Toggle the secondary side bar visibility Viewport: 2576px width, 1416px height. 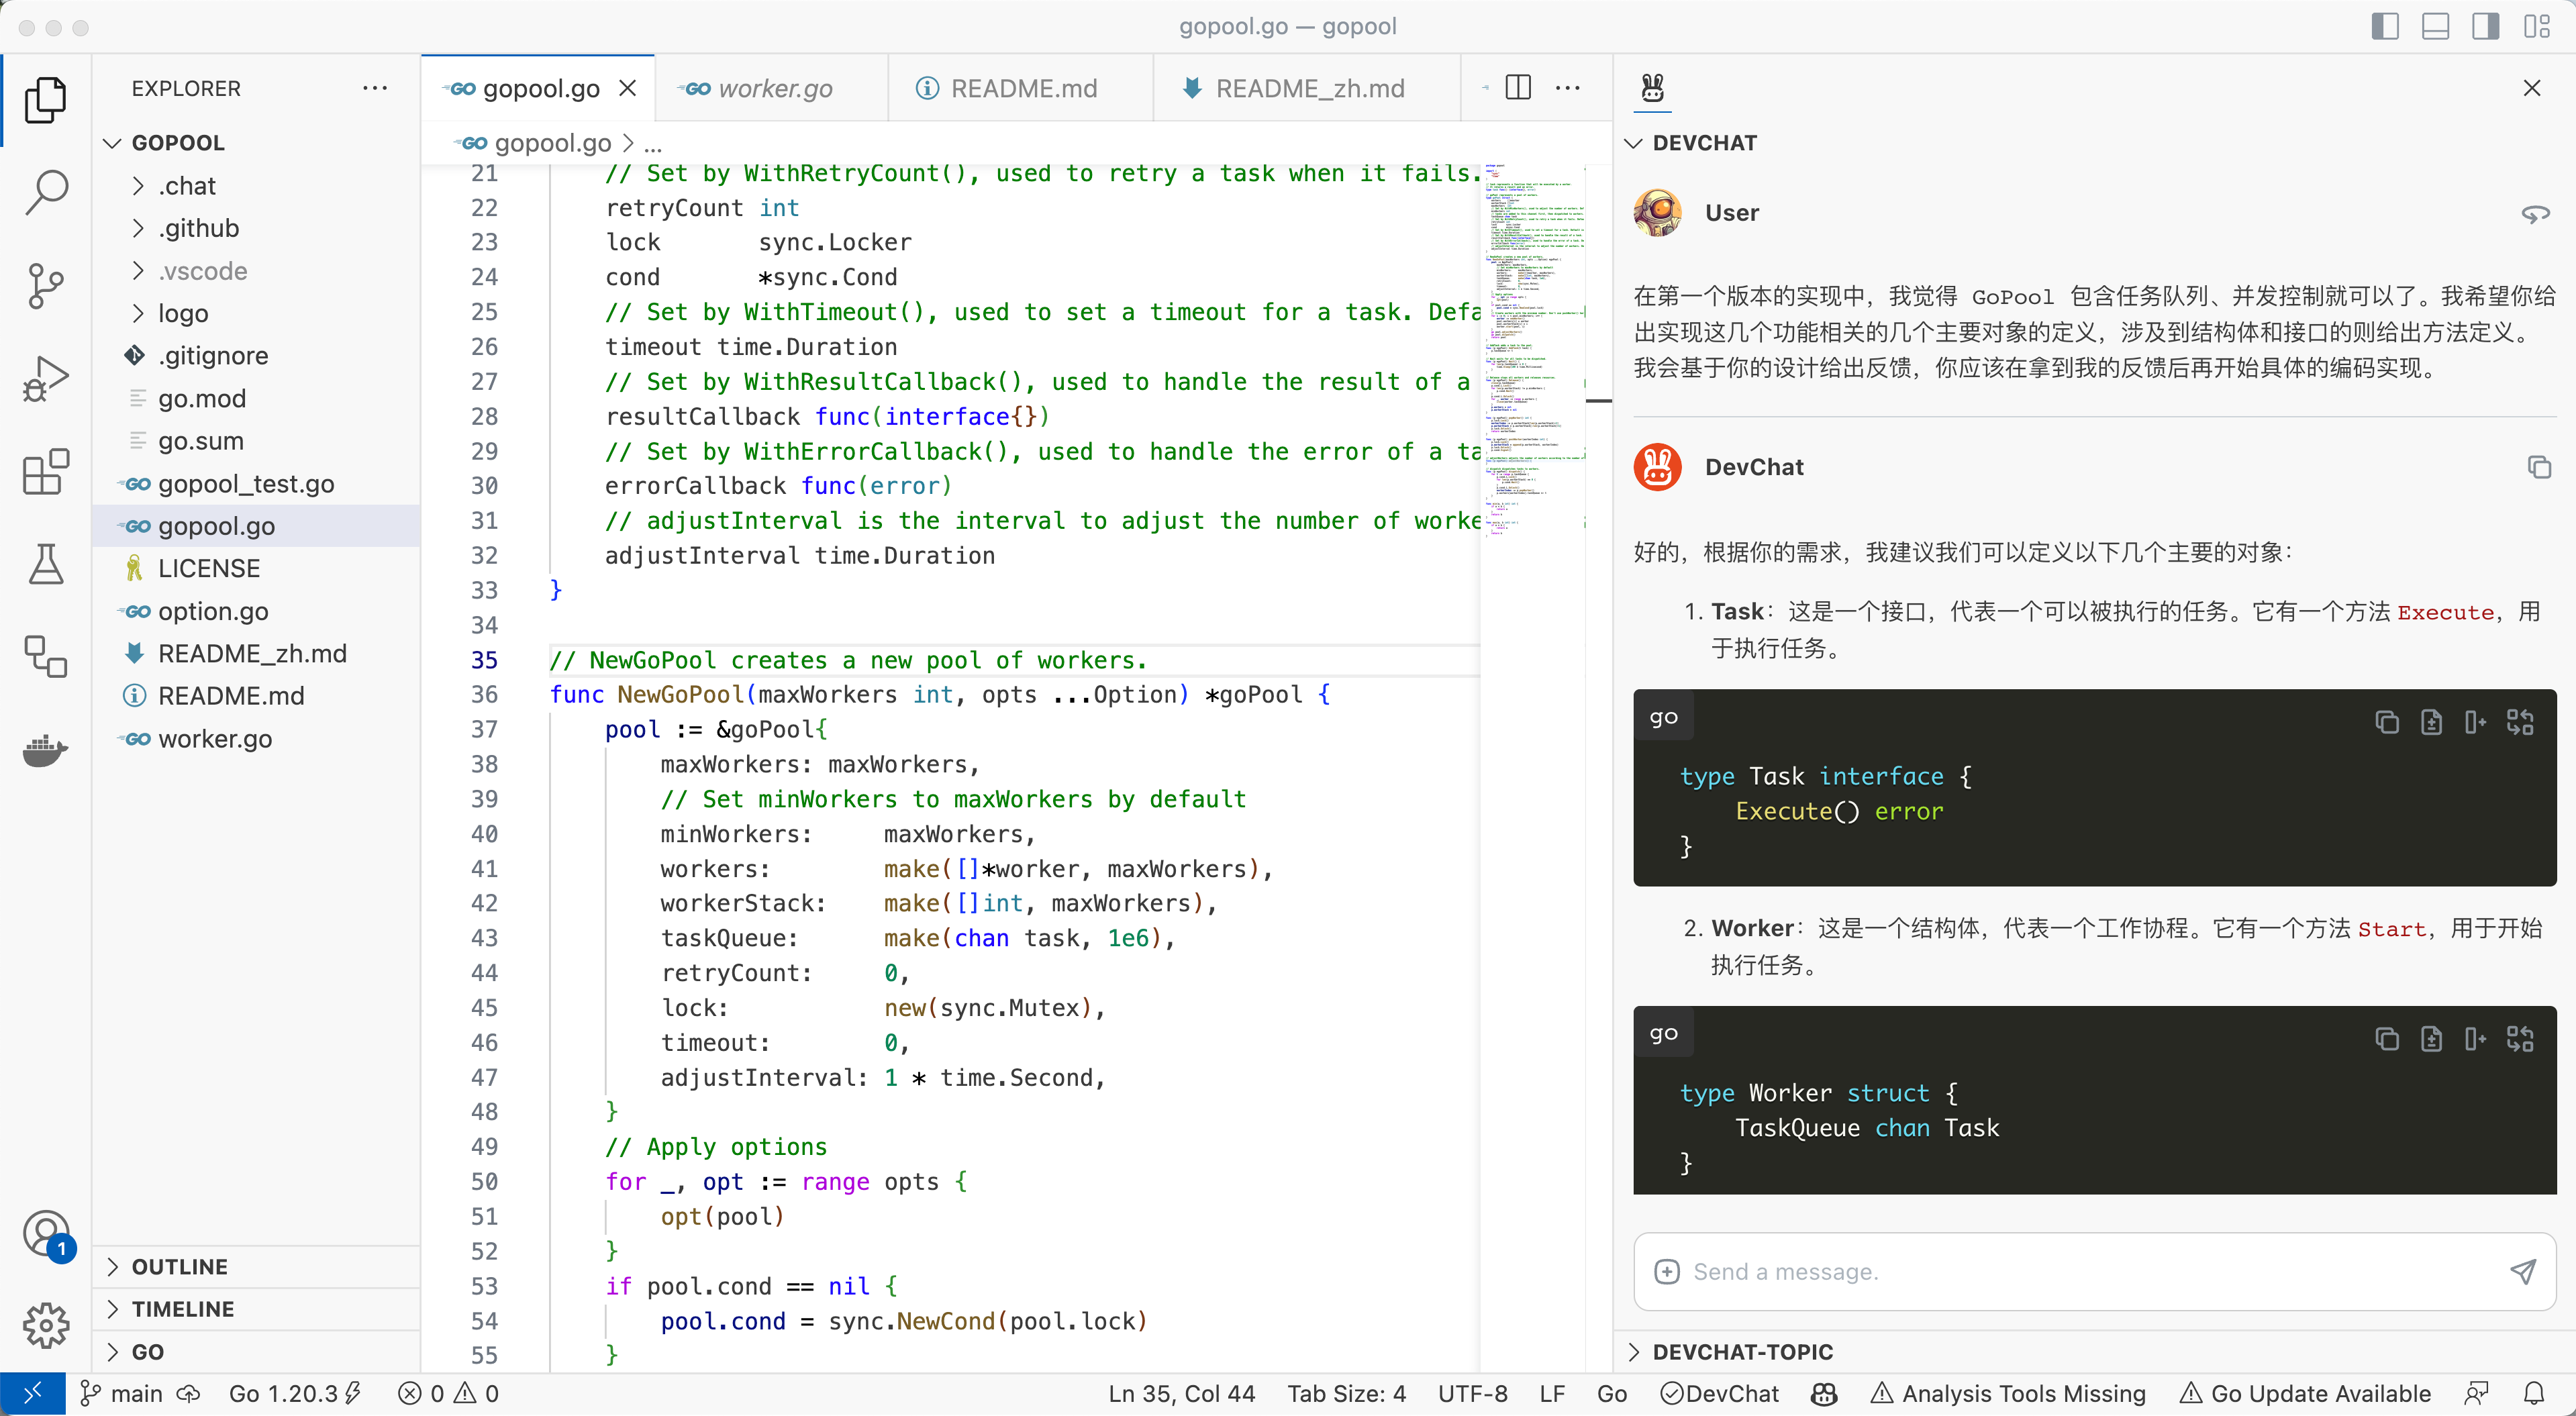pyautogui.click(x=2485, y=26)
